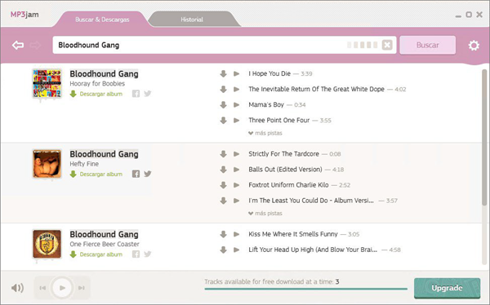
Task: Play Lift Your Head Up High track
Action: 237,250
